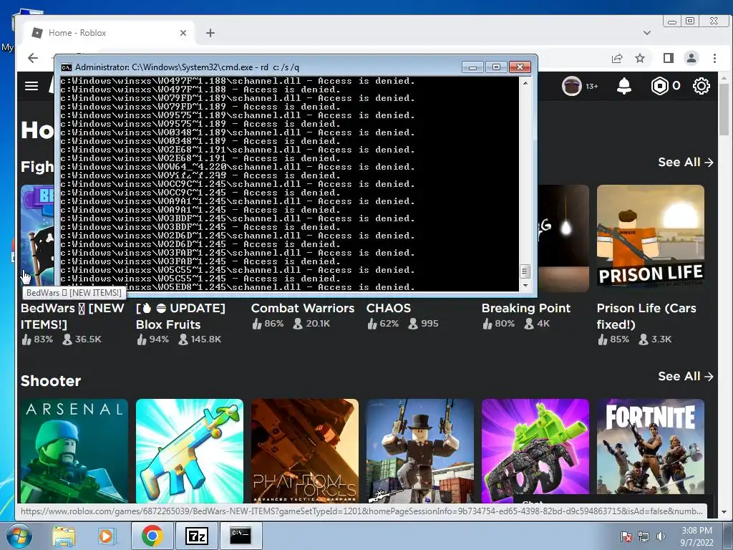Launch Windows Media Player from taskbar
This screenshot has width=733, height=550.
pos(106,536)
